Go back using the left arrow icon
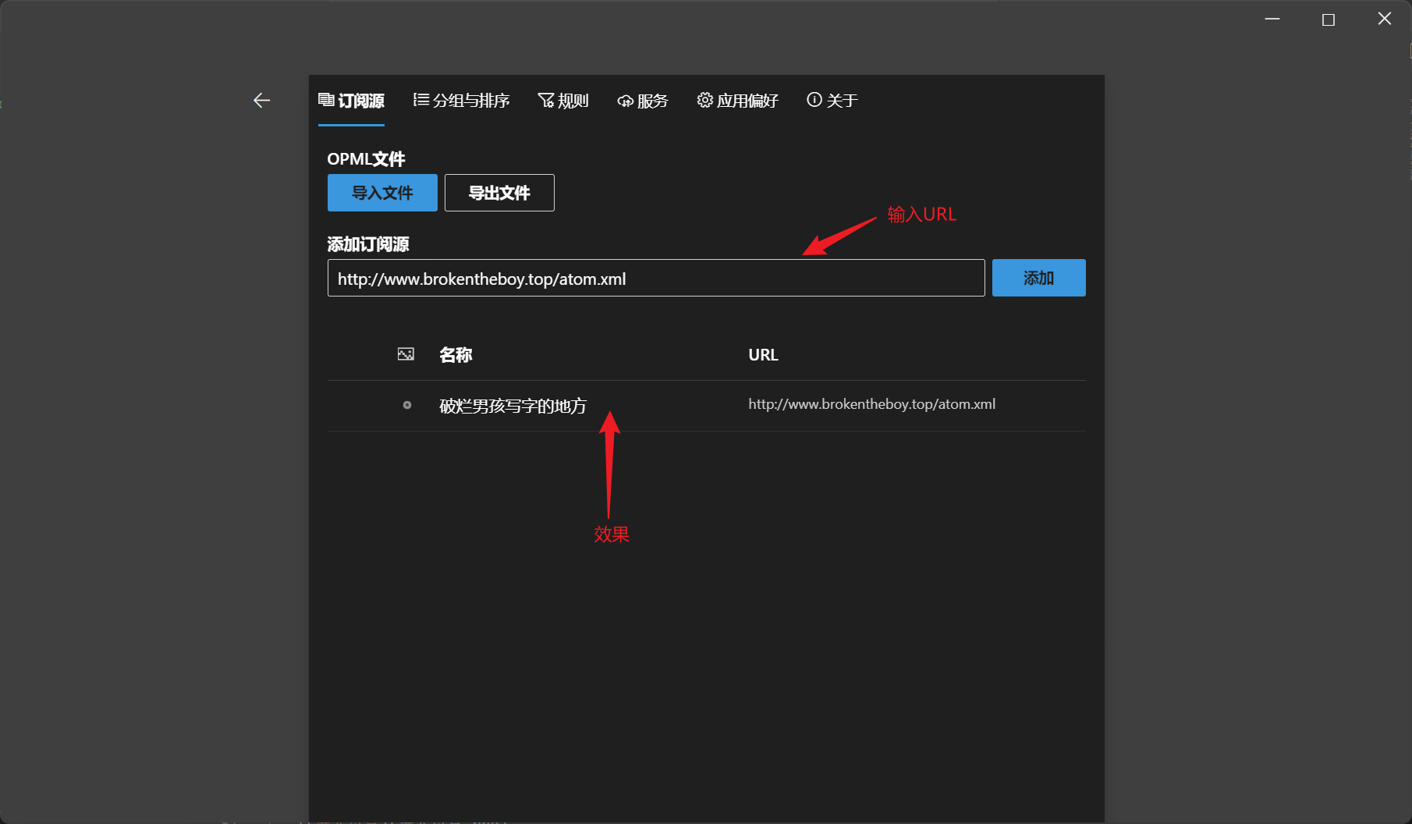 [x=261, y=100]
